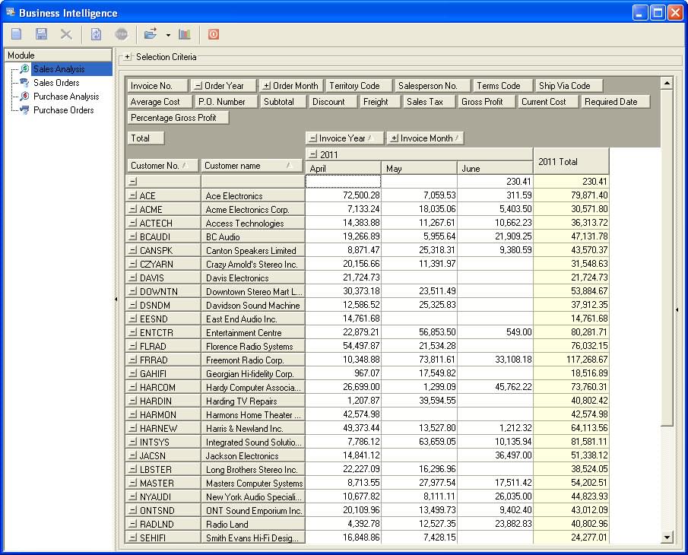
Task: Save using the floppy disk icon
Action: pyautogui.click(x=41, y=34)
